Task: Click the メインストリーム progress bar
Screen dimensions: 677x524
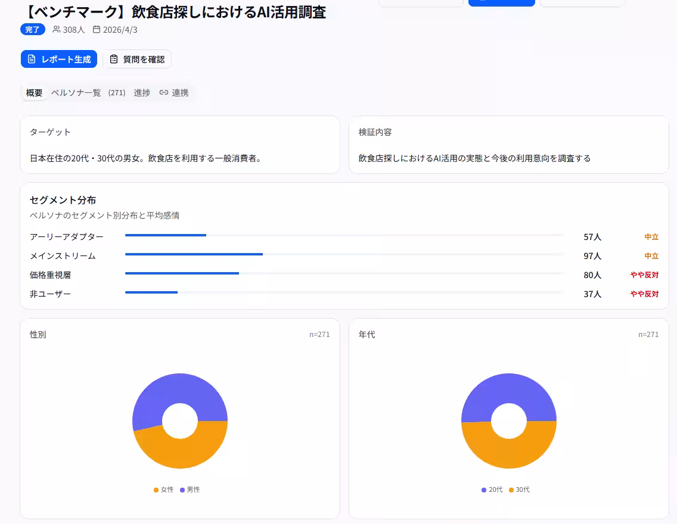Action: point(344,254)
